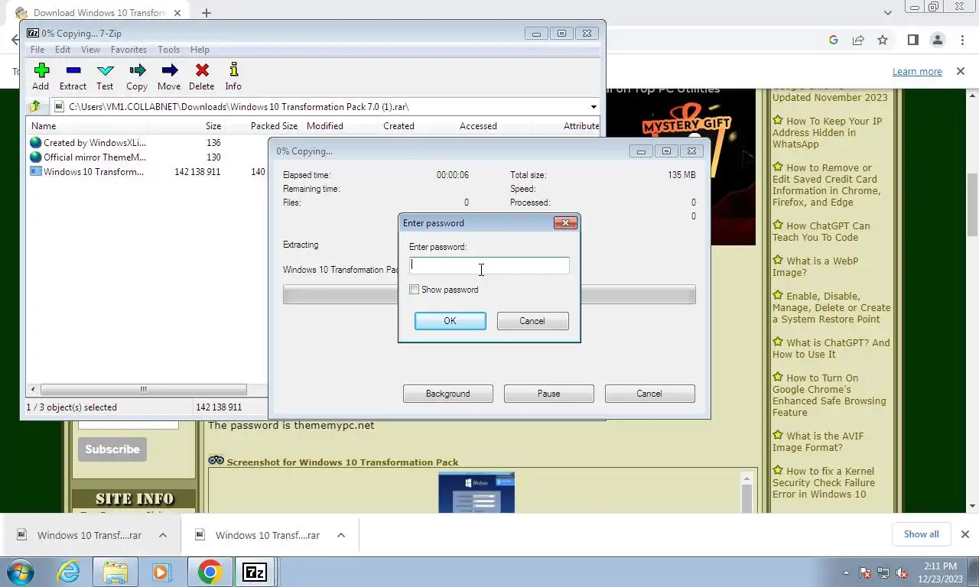Sort by the Name column header
Screen dimensions: 979x587
[87, 126]
